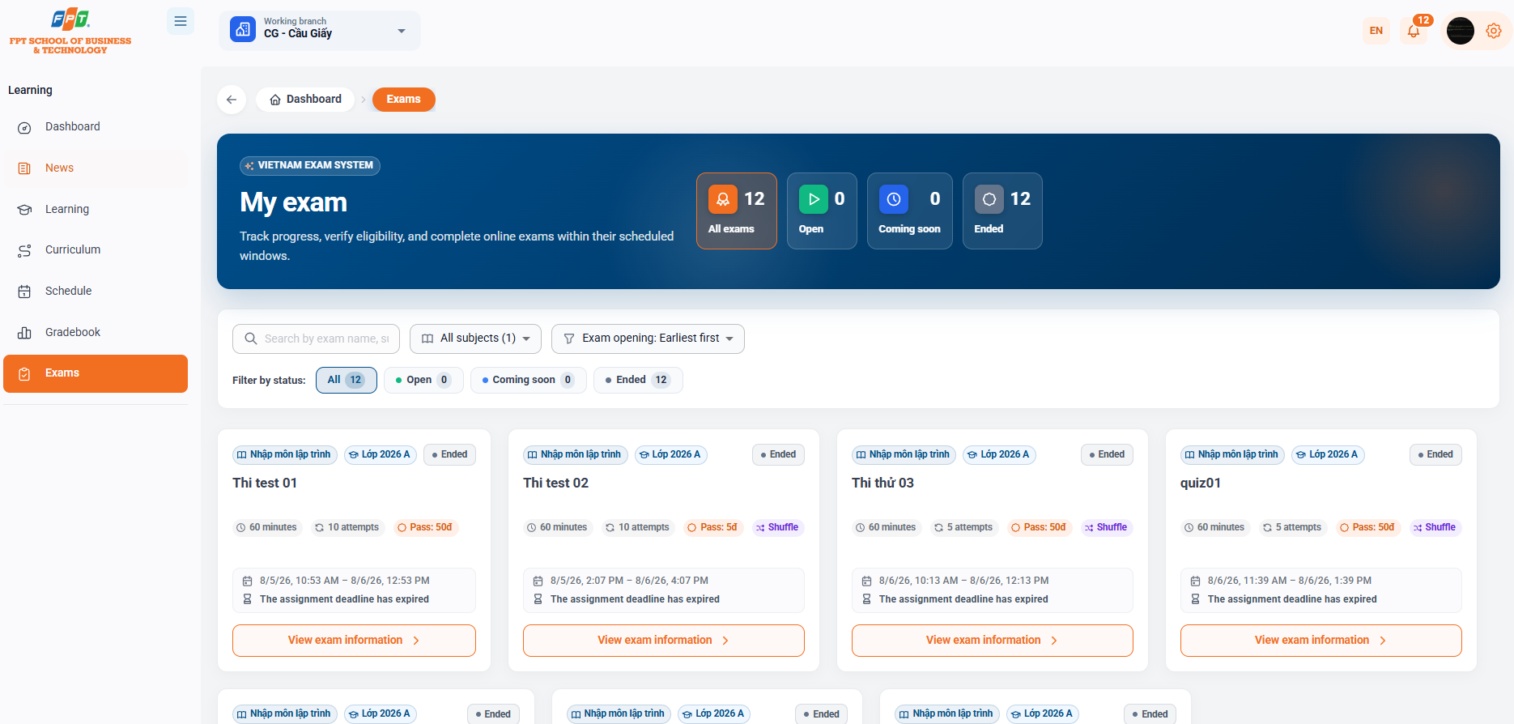Filter by status All 12
Screen dimensions: 1514x724
tap(347, 380)
